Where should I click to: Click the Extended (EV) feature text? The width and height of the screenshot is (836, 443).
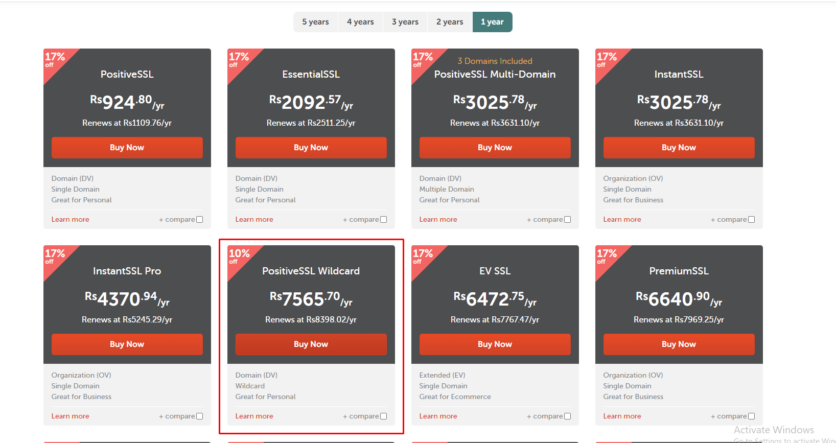443,376
